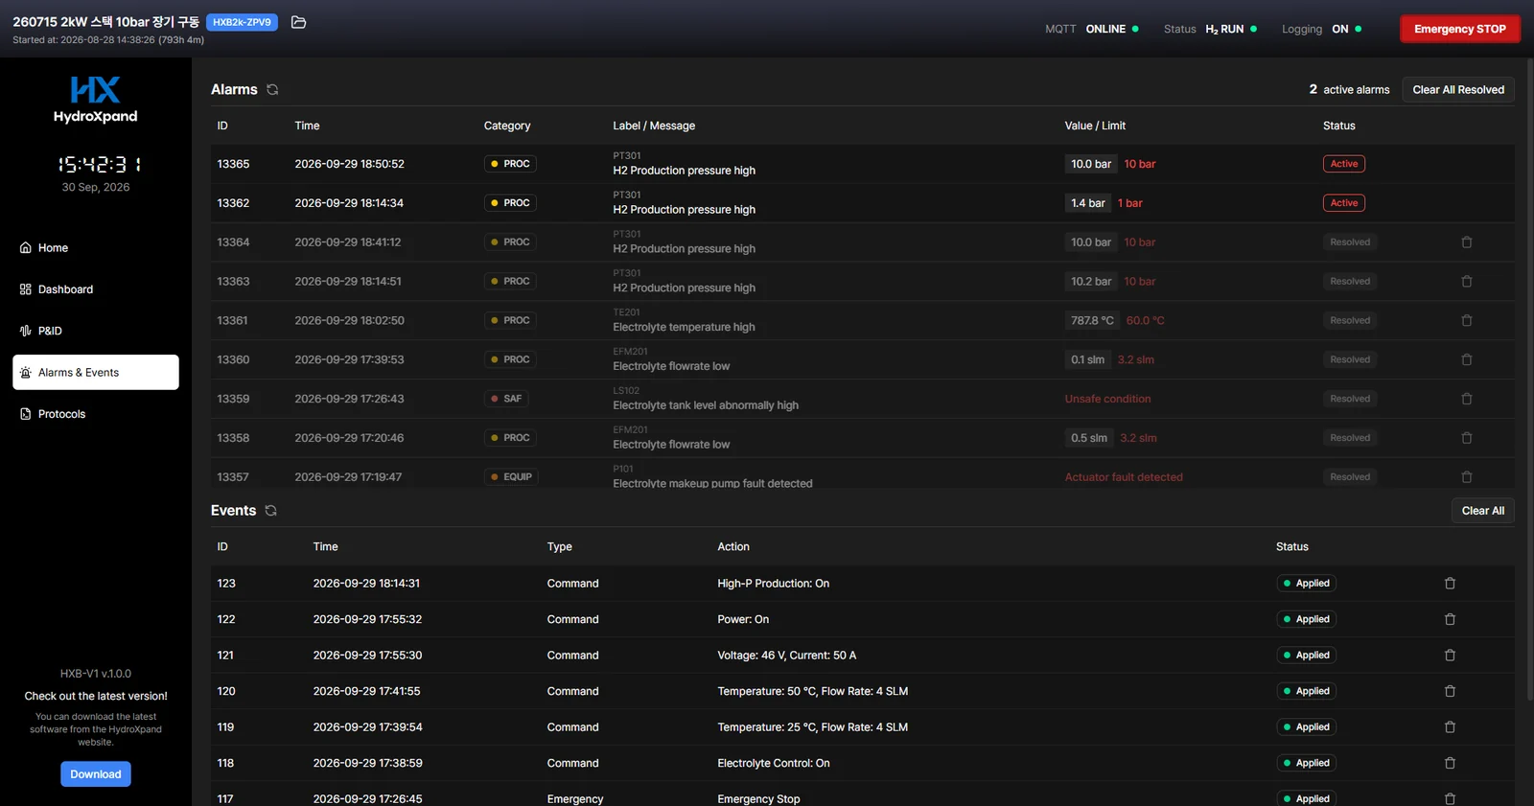Click 'Electrolyte temperature high' message
Viewport: 1534px width, 806px height.
[684, 327]
